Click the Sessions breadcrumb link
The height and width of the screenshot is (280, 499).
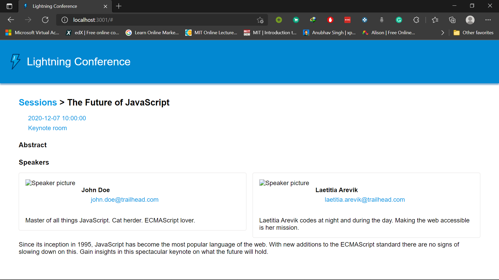pyautogui.click(x=38, y=102)
